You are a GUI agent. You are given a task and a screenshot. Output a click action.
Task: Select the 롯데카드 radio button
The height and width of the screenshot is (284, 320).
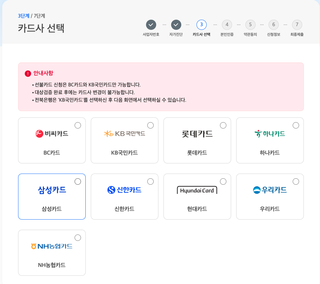click(223, 125)
